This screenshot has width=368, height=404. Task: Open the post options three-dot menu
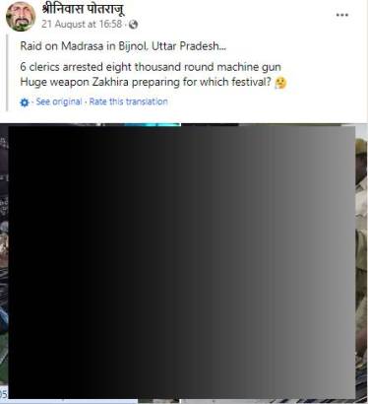(x=342, y=15)
